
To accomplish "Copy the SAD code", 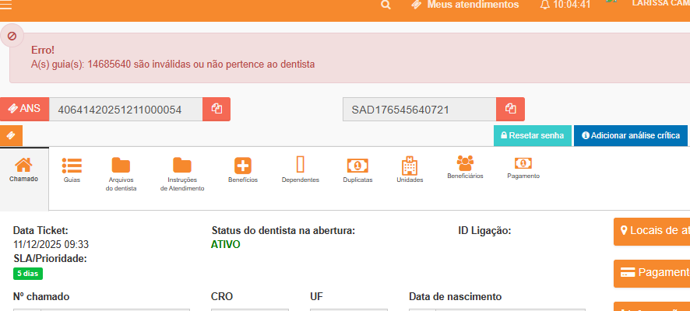I will click(x=510, y=109).
